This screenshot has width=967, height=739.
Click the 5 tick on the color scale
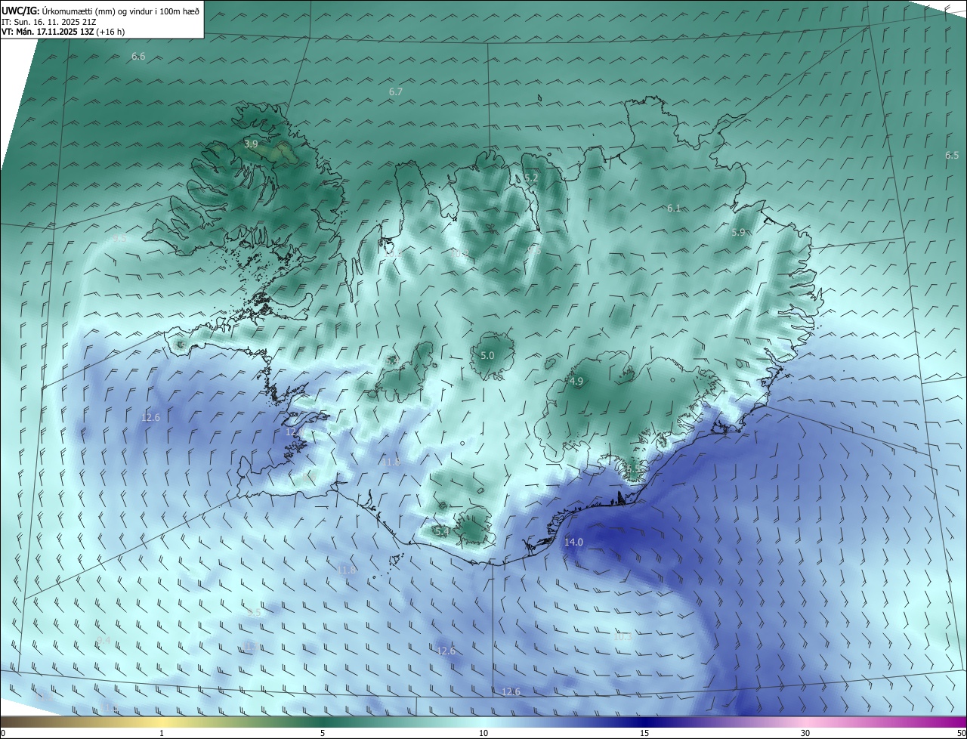coord(323,733)
